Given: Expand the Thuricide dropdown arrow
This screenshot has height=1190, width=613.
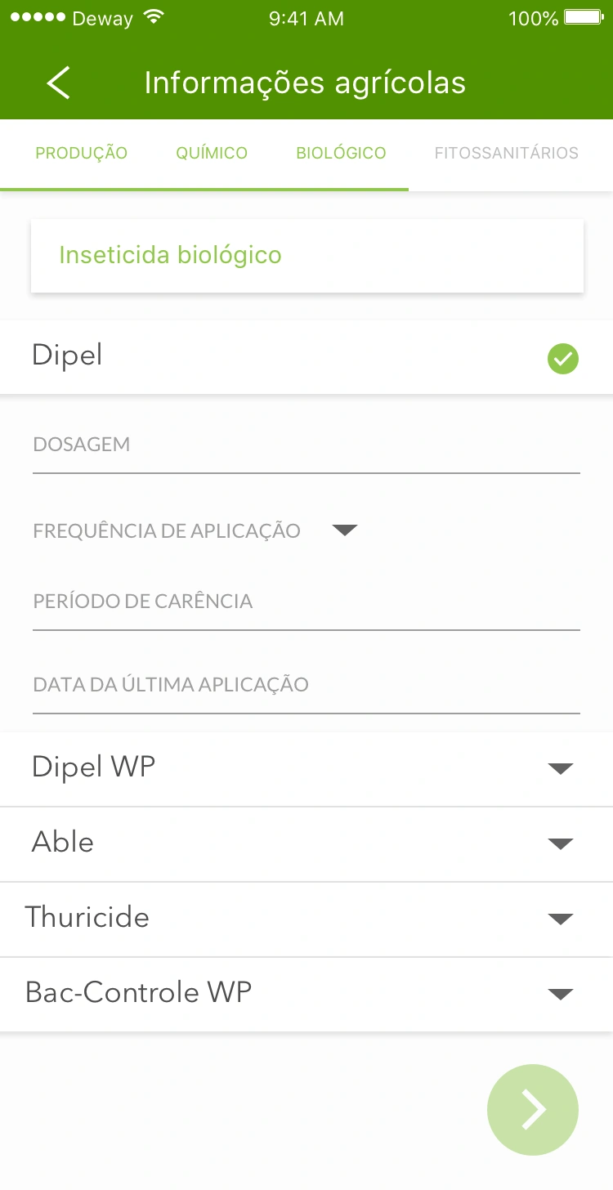Looking at the screenshot, I should coord(560,919).
